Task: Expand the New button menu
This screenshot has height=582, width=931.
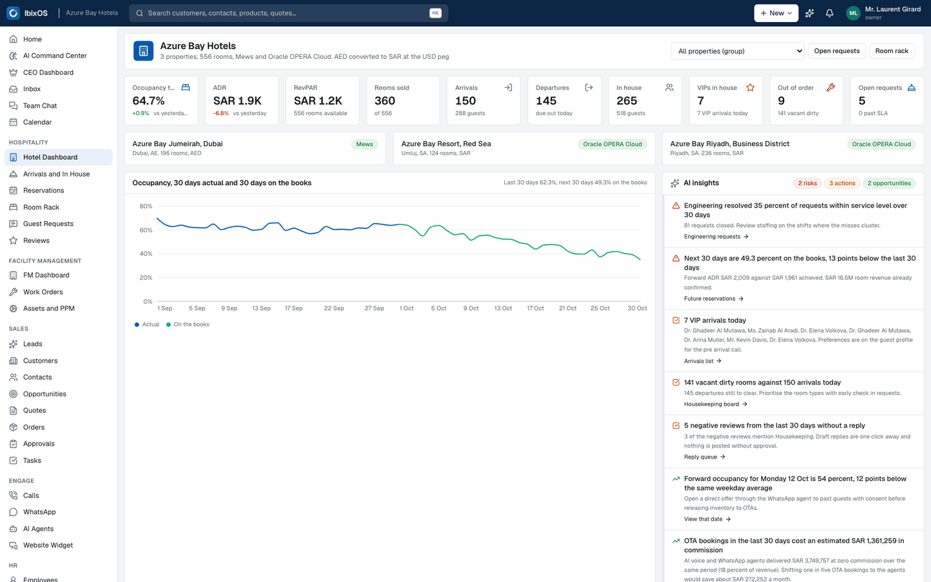Action: pyautogui.click(x=776, y=13)
